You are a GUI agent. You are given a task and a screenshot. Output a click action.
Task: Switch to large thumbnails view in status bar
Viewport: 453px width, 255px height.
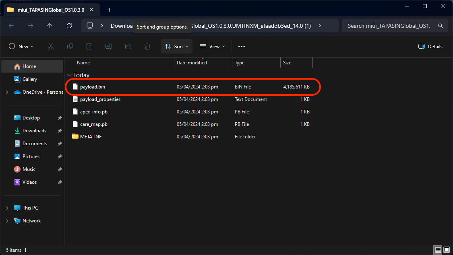pos(447,250)
